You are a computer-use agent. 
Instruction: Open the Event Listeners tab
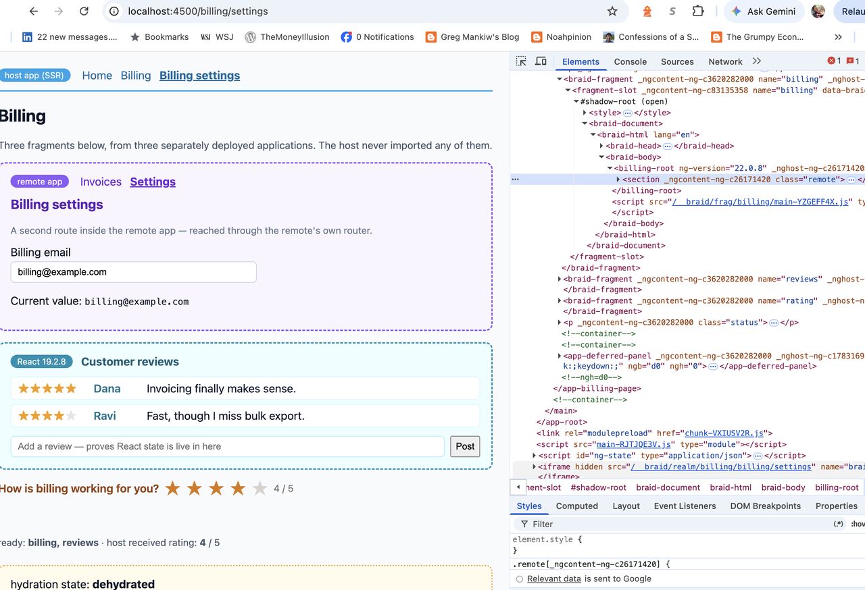(685, 506)
